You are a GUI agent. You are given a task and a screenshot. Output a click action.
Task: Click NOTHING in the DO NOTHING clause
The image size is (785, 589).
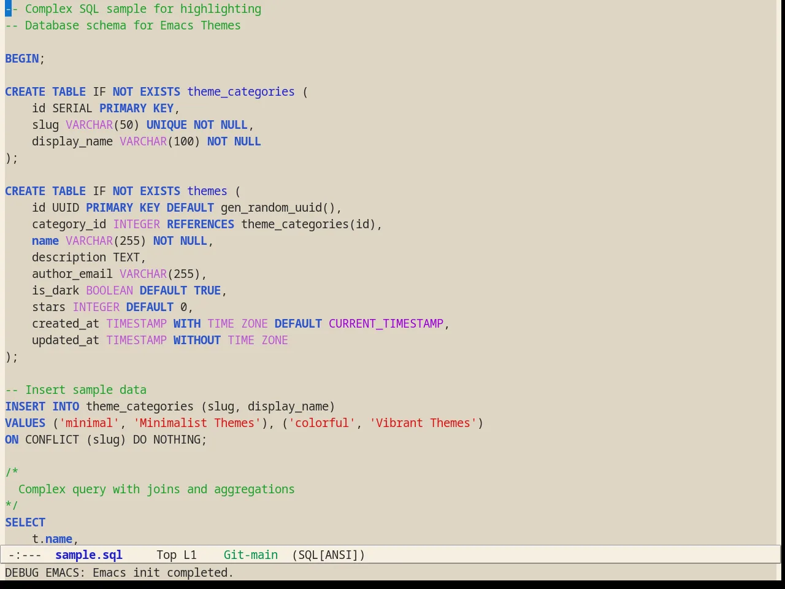click(x=177, y=439)
